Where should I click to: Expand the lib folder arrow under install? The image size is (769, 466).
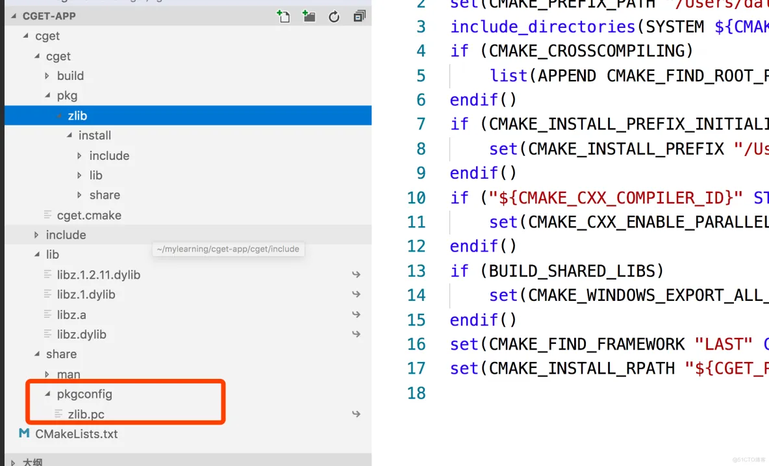pyautogui.click(x=79, y=175)
